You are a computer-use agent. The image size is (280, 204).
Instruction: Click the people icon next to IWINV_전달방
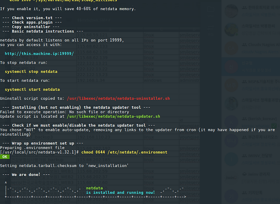click(x=244, y=155)
